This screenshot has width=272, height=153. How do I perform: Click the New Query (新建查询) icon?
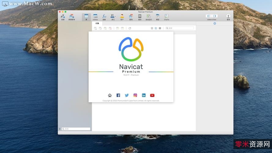(x=72, y=17)
